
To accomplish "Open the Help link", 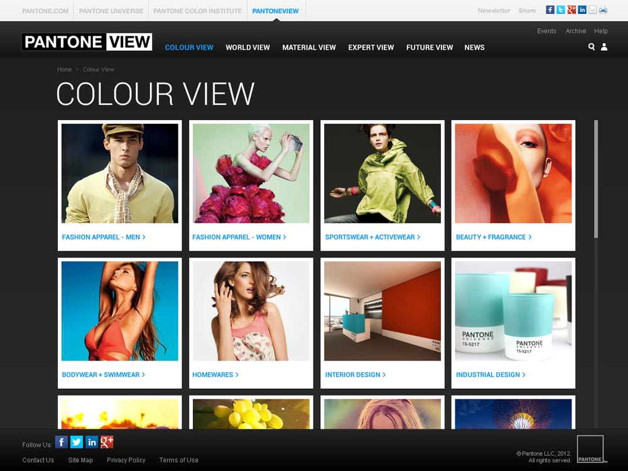I will (x=601, y=31).
